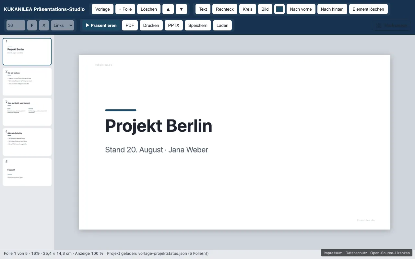Open the Vorlage template chooser
This screenshot has height=259, width=415.
[x=102, y=9]
